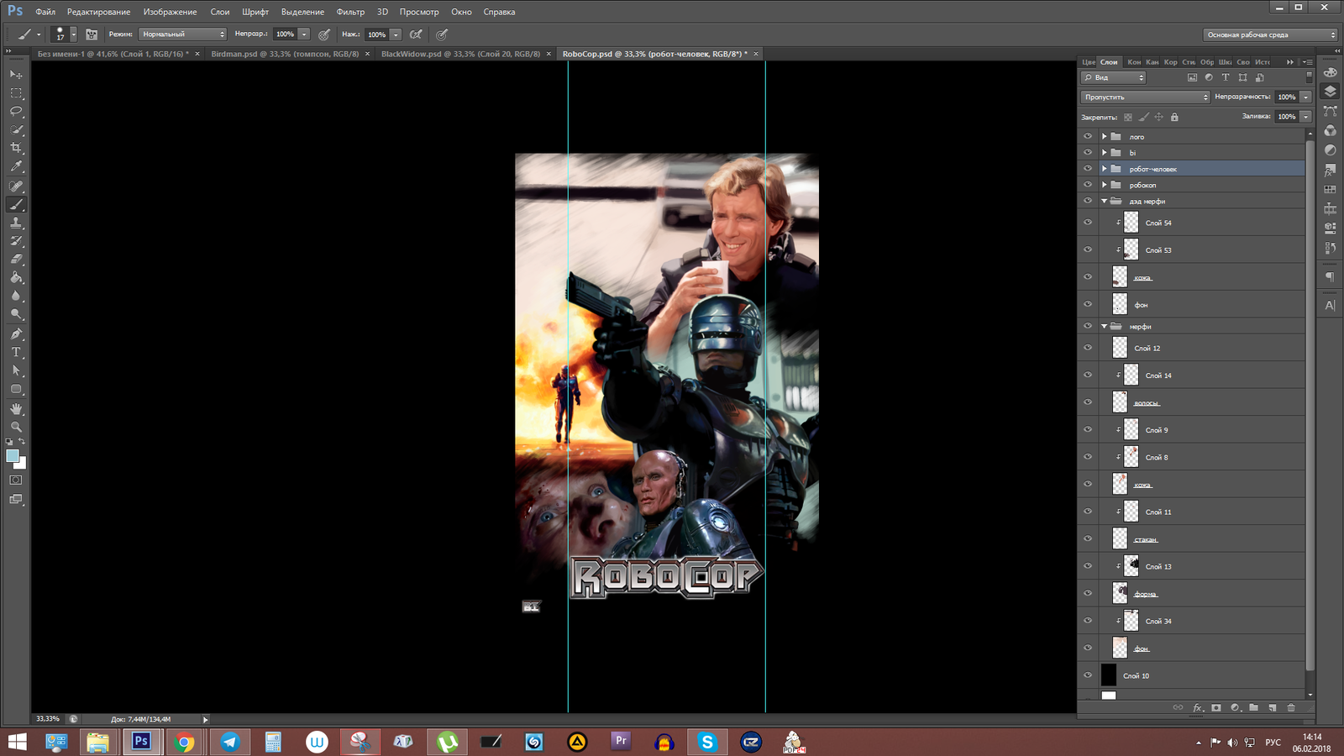Close the Без имени-1 document tab
This screenshot has height=756, width=1344.
(x=197, y=54)
